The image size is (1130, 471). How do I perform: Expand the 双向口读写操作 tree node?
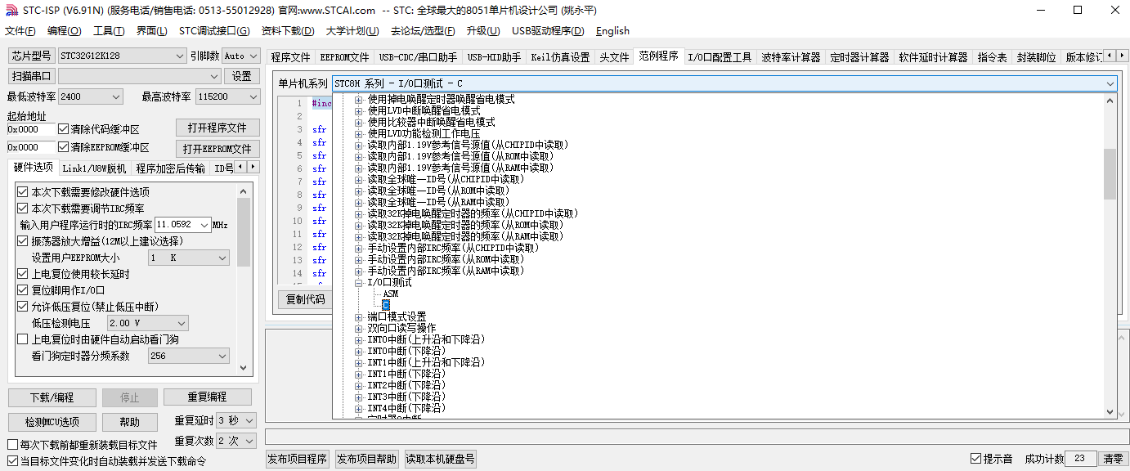(x=359, y=328)
